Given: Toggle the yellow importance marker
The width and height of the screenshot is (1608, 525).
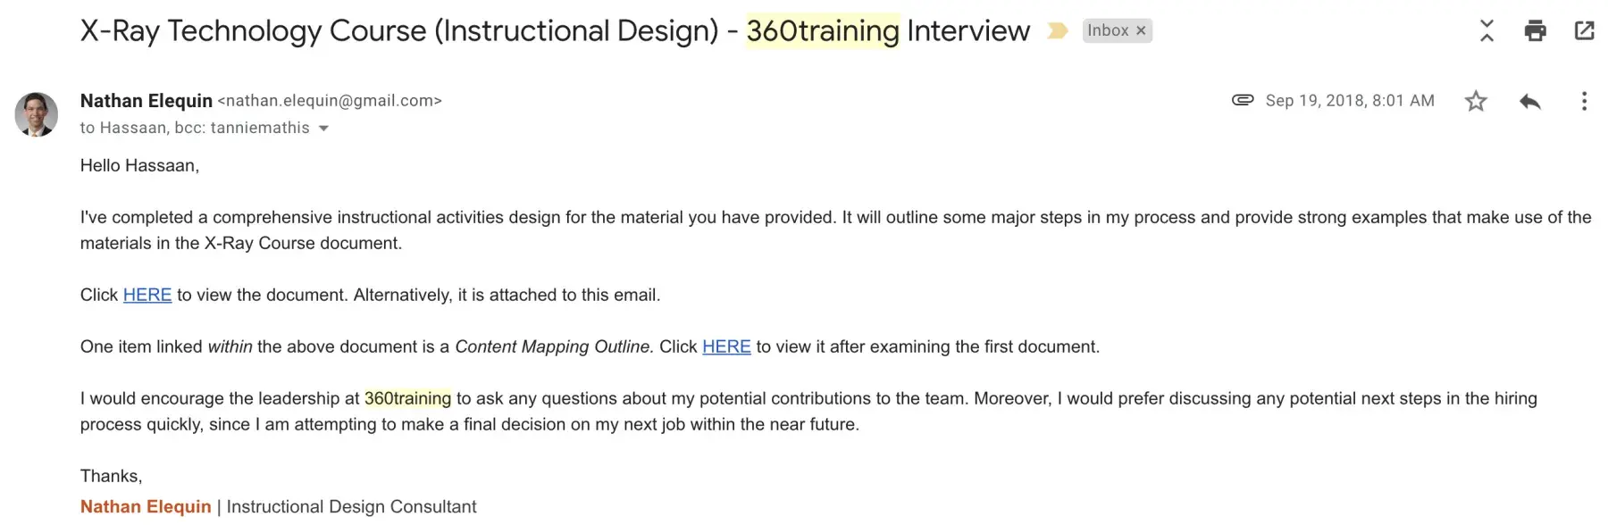Looking at the screenshot, I should tap(1058, 31).
